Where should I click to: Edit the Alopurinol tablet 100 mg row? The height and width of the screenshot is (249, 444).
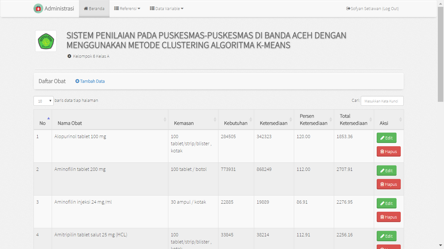(386, 138)
